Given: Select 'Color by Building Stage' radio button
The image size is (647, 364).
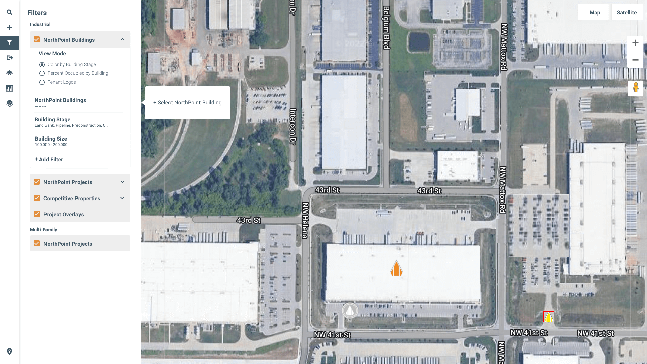Looking at the screenshot, I should (x=42, y=64).
